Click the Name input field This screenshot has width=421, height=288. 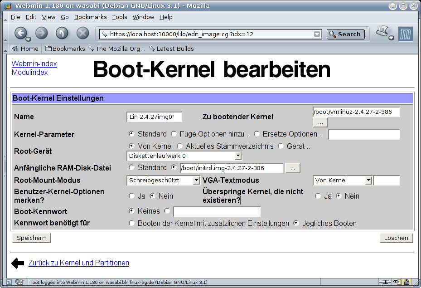click(x=155, y=117)
